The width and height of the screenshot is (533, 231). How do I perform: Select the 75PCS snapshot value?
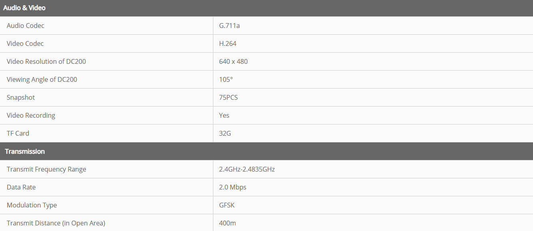(x=229, y=98)
